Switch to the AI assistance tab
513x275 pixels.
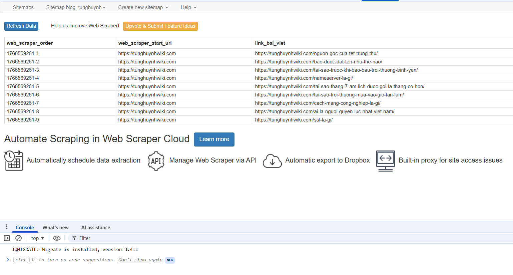[96, 228]
